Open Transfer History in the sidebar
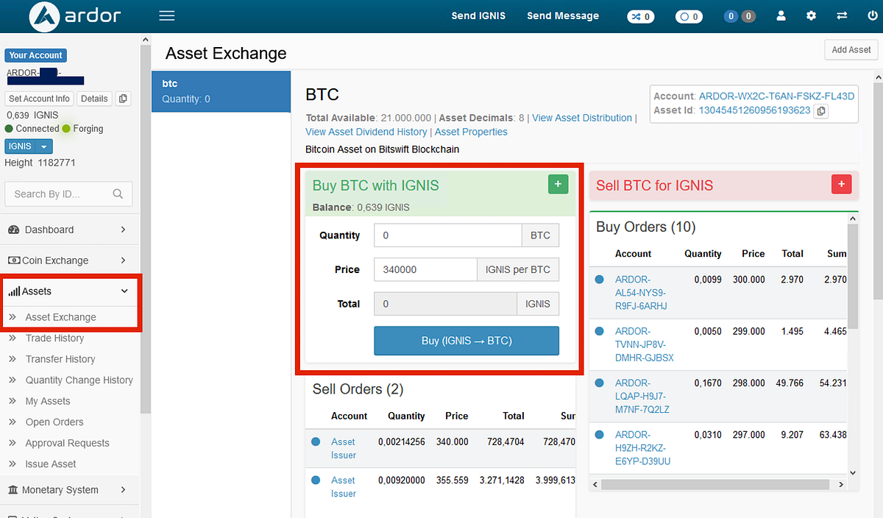 click(60, 359)
